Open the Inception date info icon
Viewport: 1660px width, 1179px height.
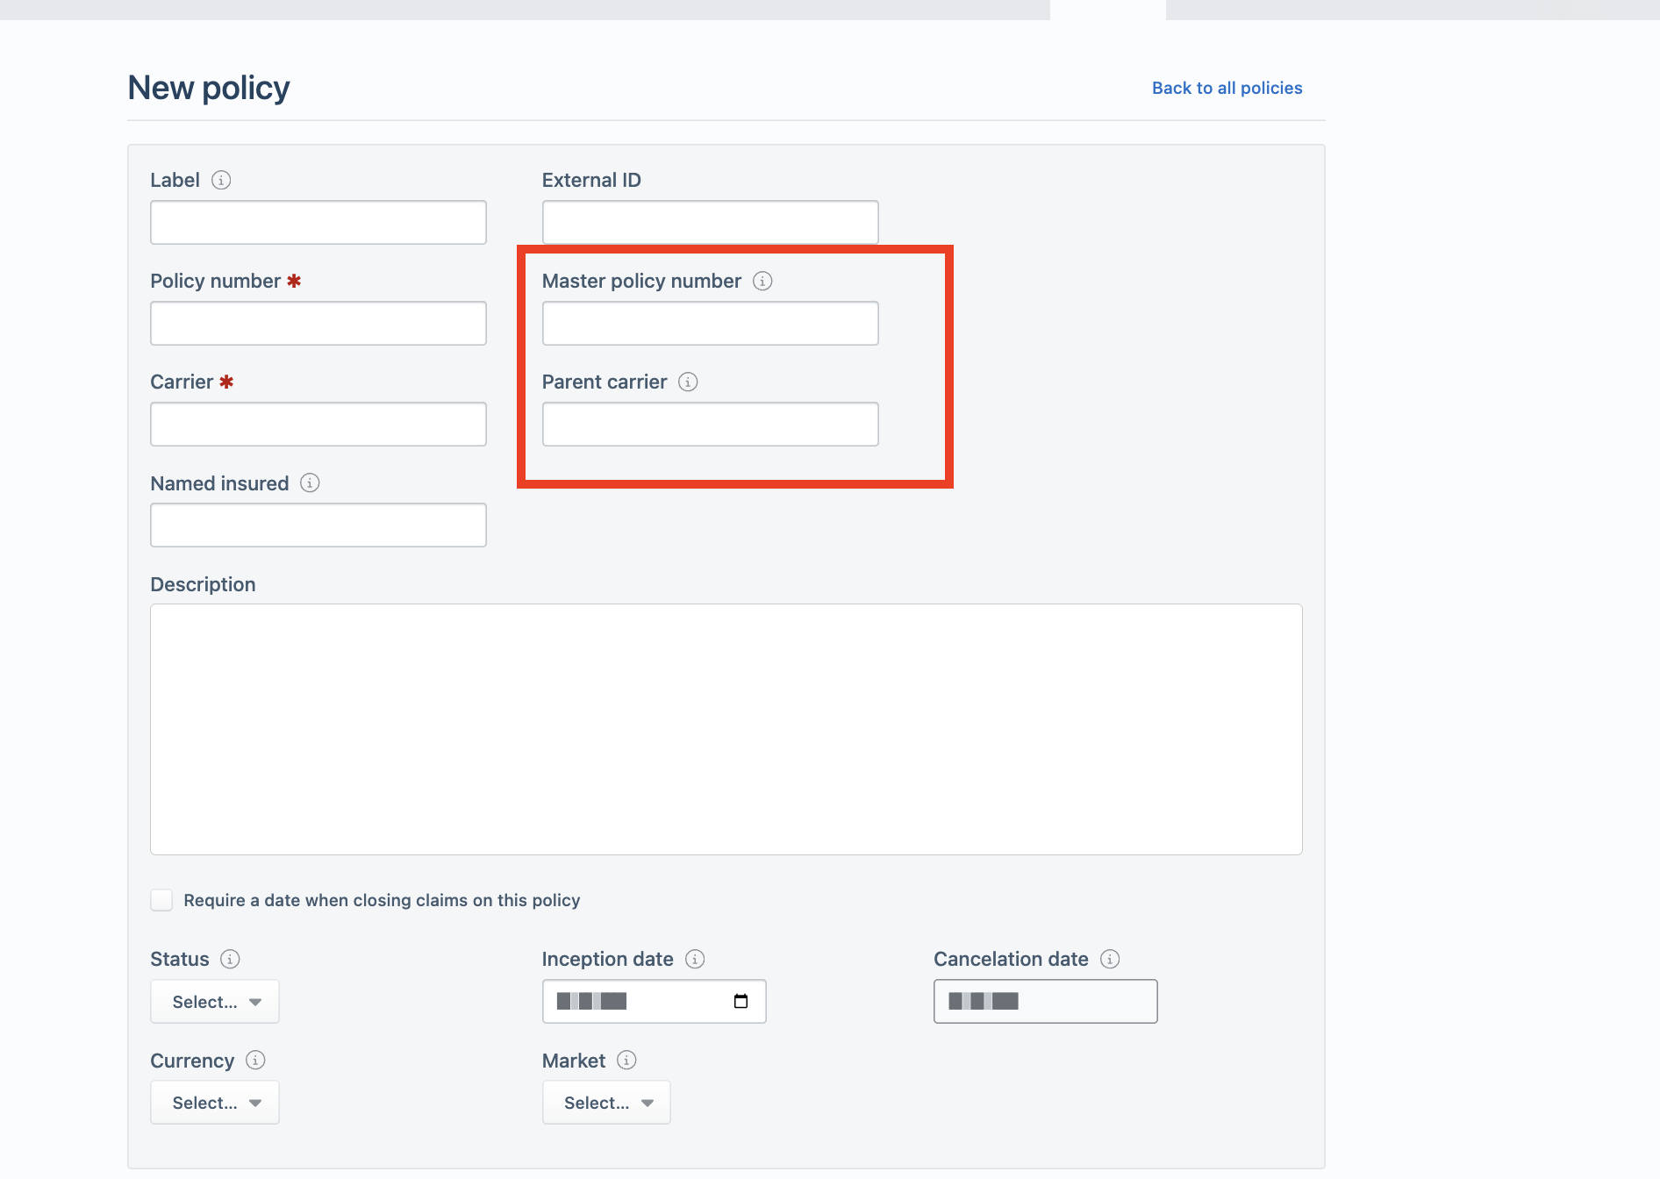tap(695, 959)
